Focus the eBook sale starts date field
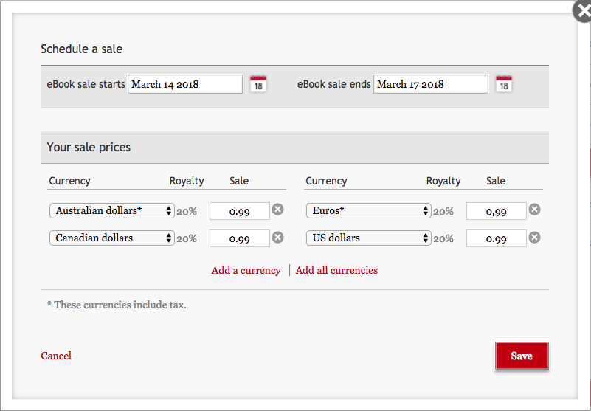Viewport: 591px width, 411px height. pos(185,84)
